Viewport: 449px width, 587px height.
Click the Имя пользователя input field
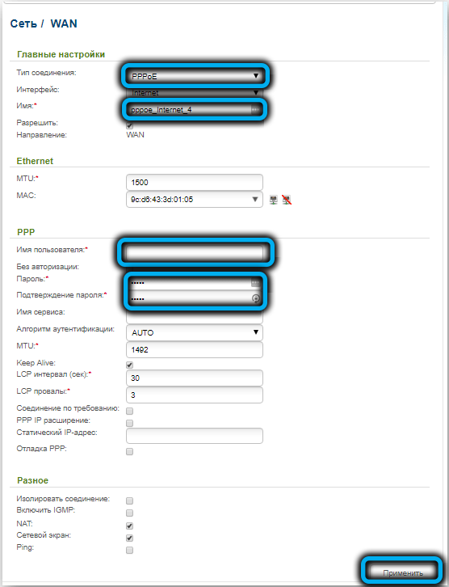tap(195, 253)
